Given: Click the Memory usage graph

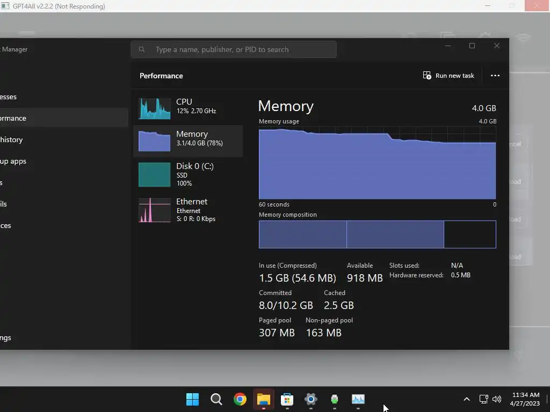Looking at the screenshot, I should tap(378, 163).
